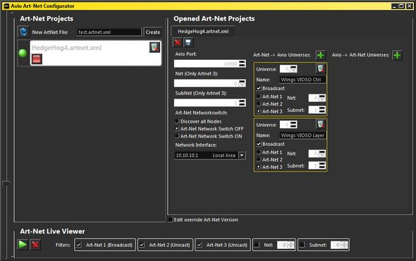Adjust Universe stepper for Wings VIOSO Layer

pos(293,125)
